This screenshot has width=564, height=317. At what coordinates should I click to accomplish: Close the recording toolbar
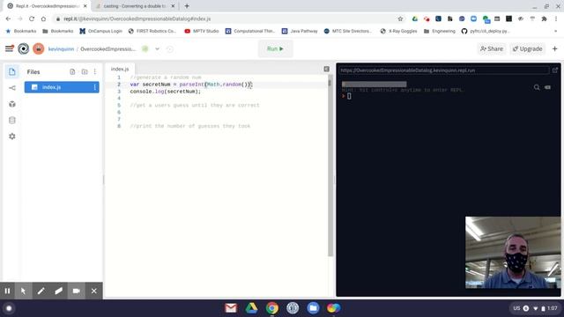[94, 291]
